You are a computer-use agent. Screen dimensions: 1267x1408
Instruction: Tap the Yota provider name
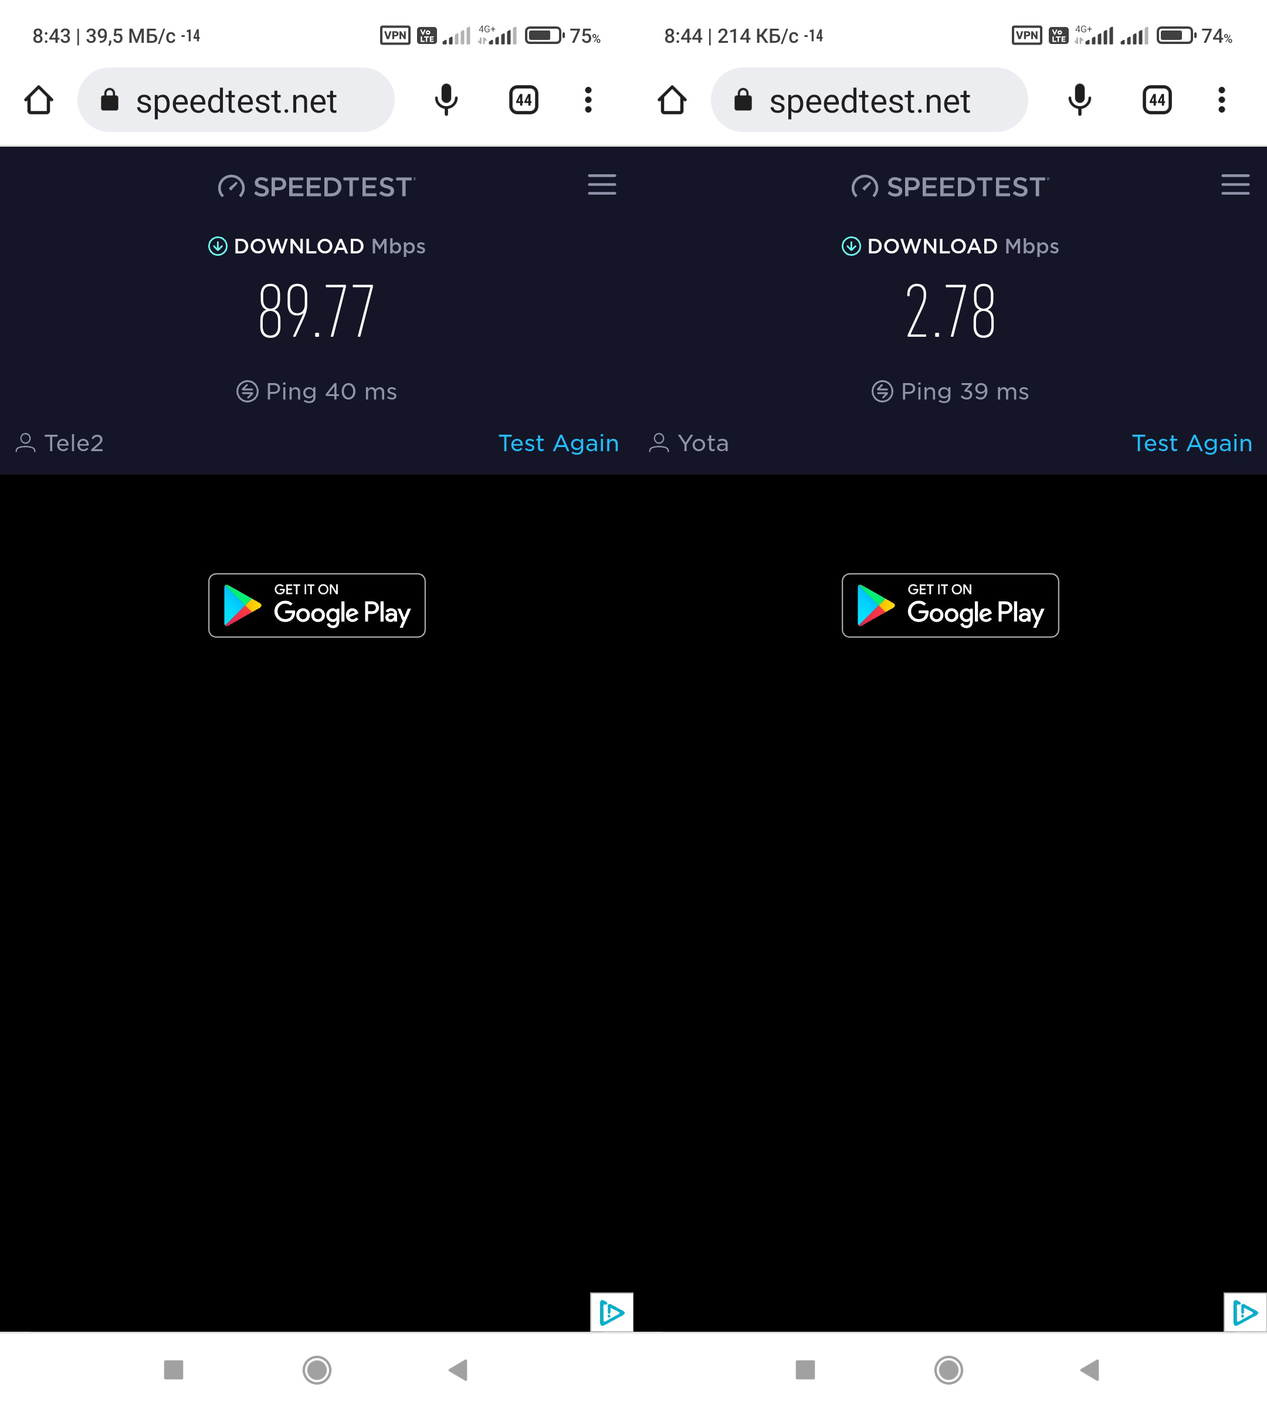703,443
